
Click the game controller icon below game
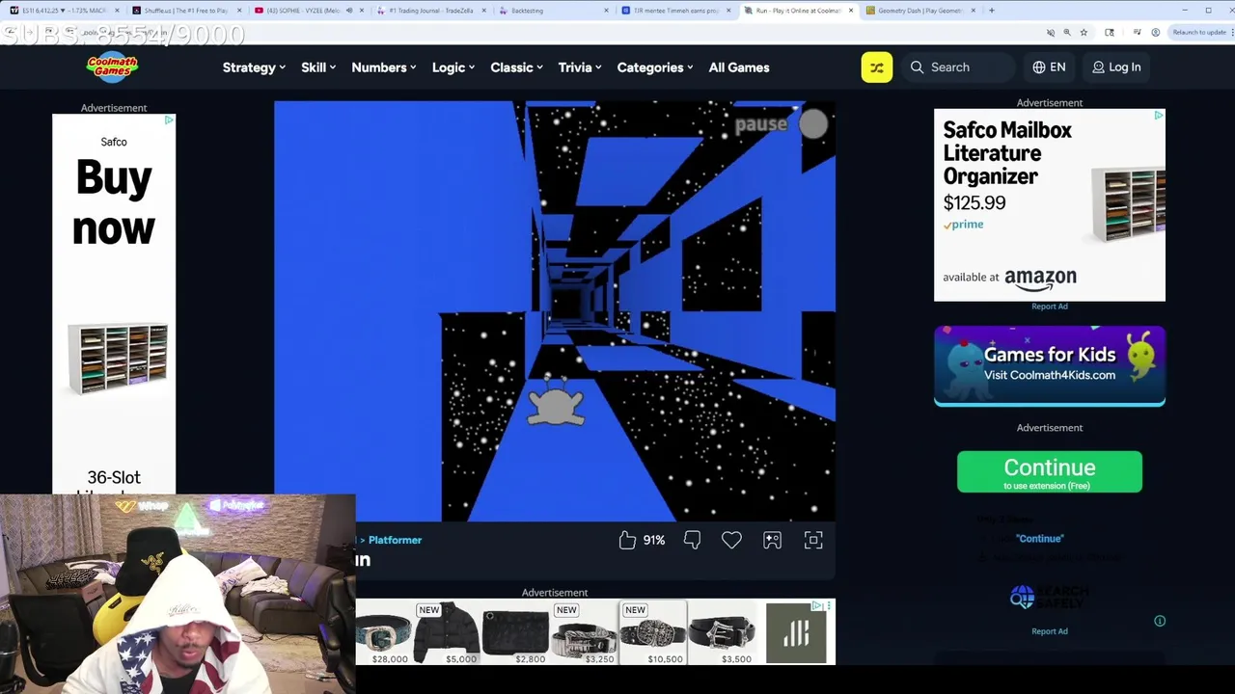pos(772,541)
